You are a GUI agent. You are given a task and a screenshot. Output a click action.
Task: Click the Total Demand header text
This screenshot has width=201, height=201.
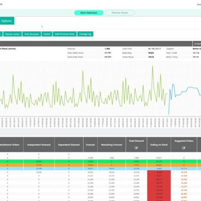click(136, 141)
